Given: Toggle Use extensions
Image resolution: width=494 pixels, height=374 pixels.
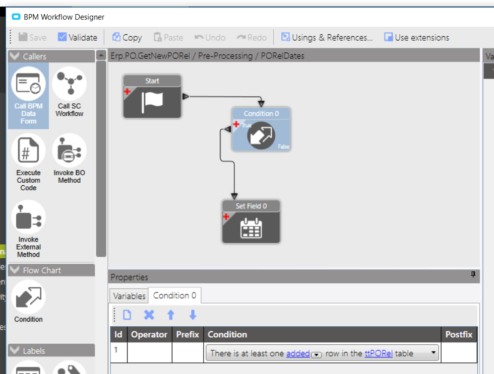Looking at the screenshot, I should click(416, 37).
